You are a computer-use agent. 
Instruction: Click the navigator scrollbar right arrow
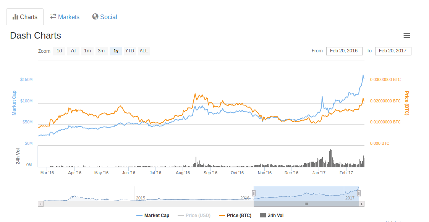(x=362, y=204)
